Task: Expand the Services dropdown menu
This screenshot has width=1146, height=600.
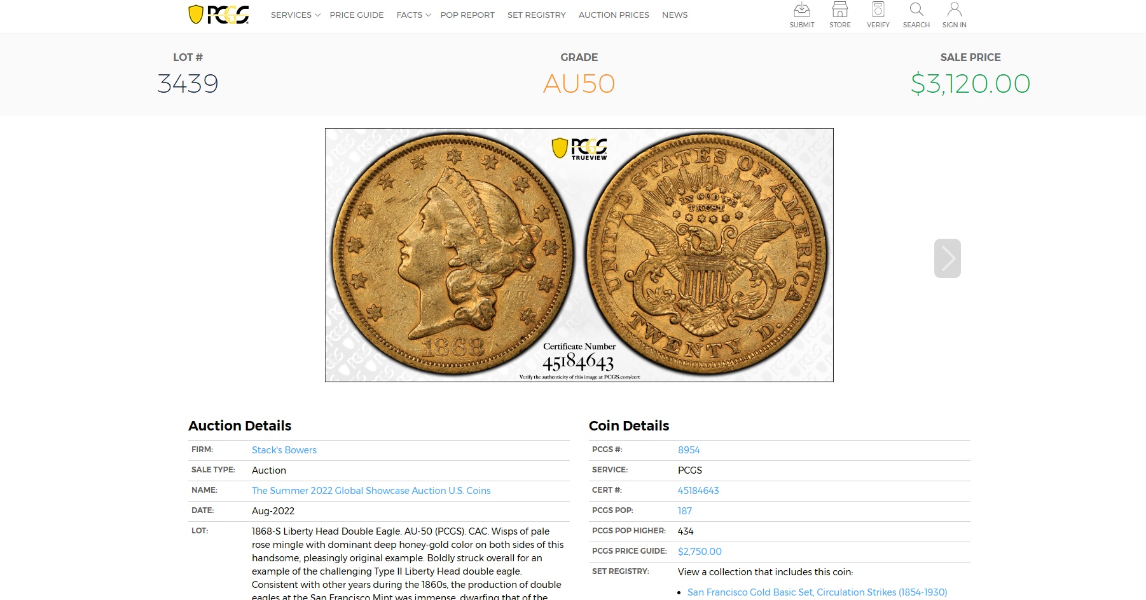Action: [295, 15]
